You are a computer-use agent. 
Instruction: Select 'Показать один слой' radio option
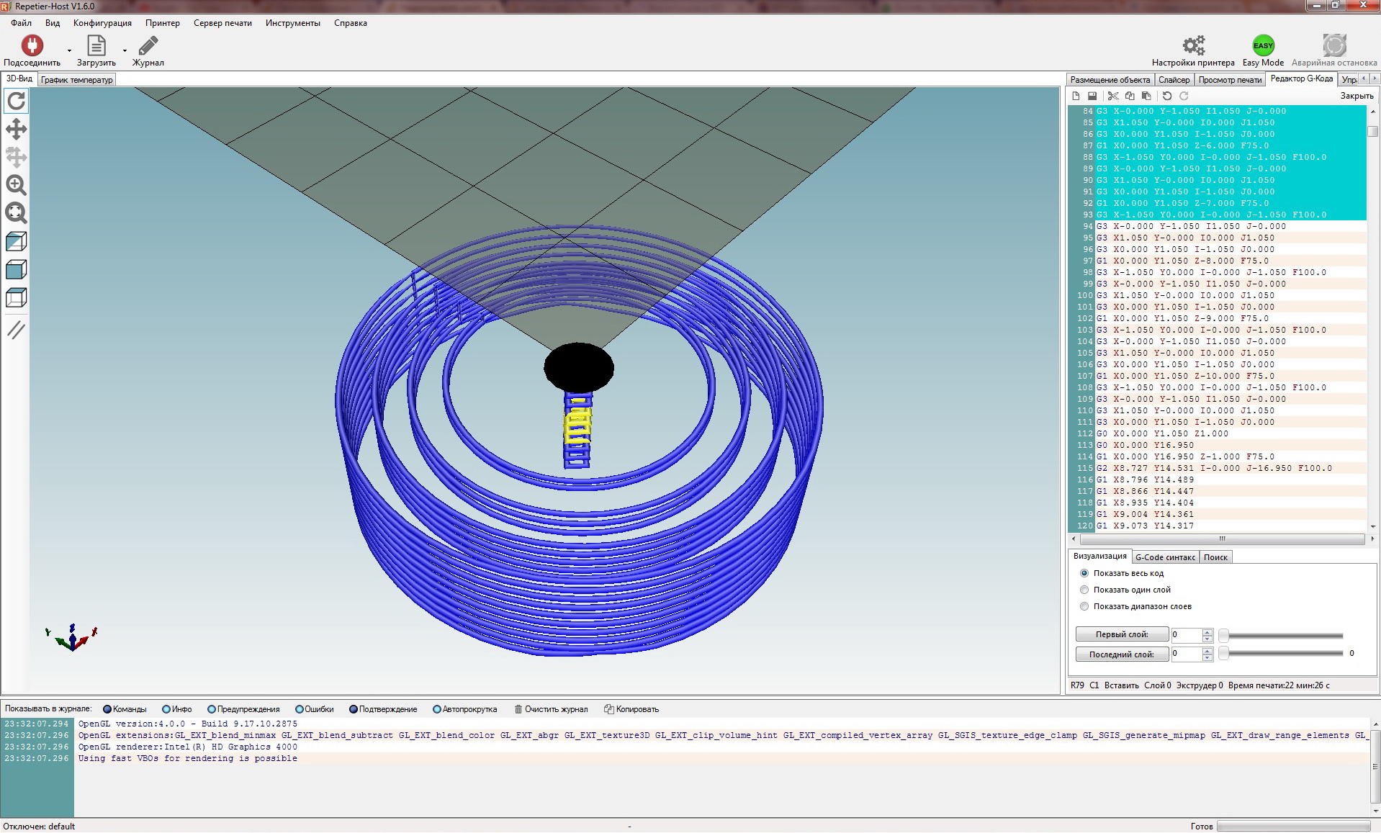(x=1084, y=590)
